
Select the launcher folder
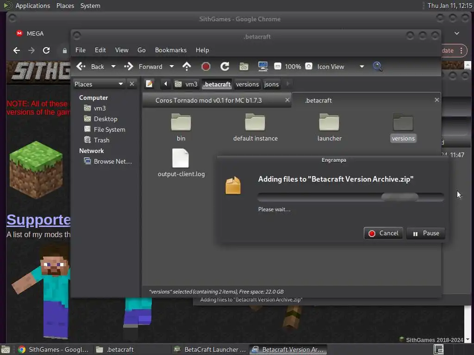[330, 127]
